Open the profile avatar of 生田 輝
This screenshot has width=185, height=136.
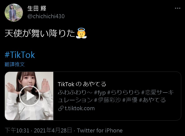14,13
